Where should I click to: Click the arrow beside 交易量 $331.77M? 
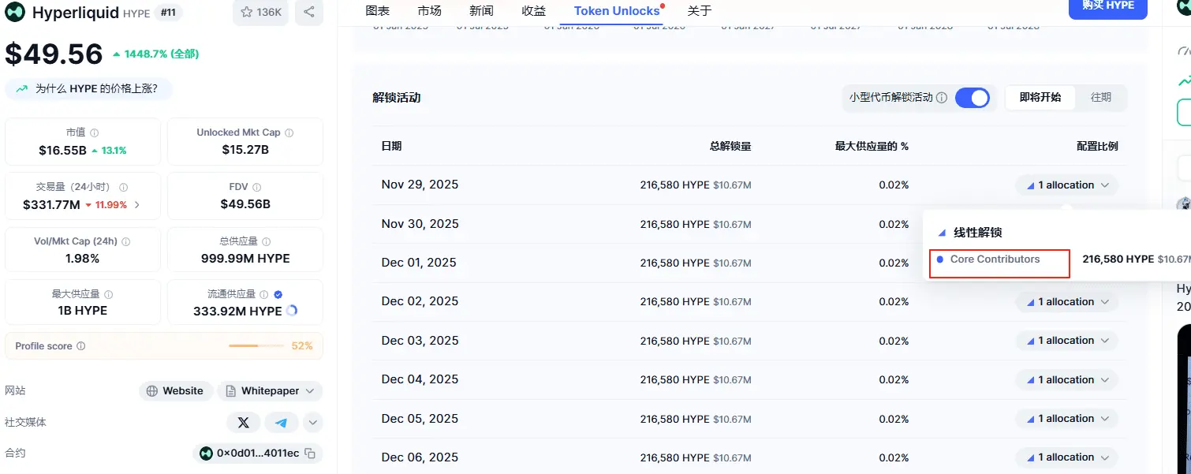(x=137, y=205)
